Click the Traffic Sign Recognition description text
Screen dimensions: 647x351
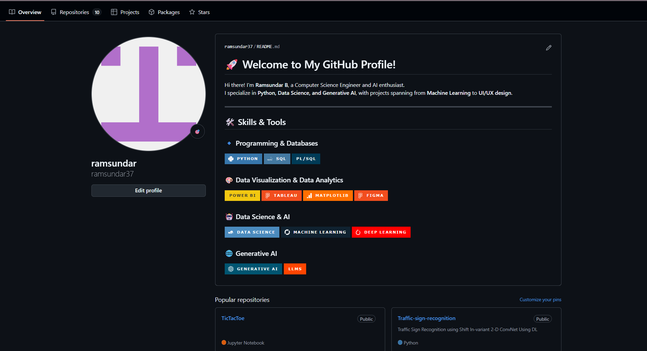click(467, 330)
